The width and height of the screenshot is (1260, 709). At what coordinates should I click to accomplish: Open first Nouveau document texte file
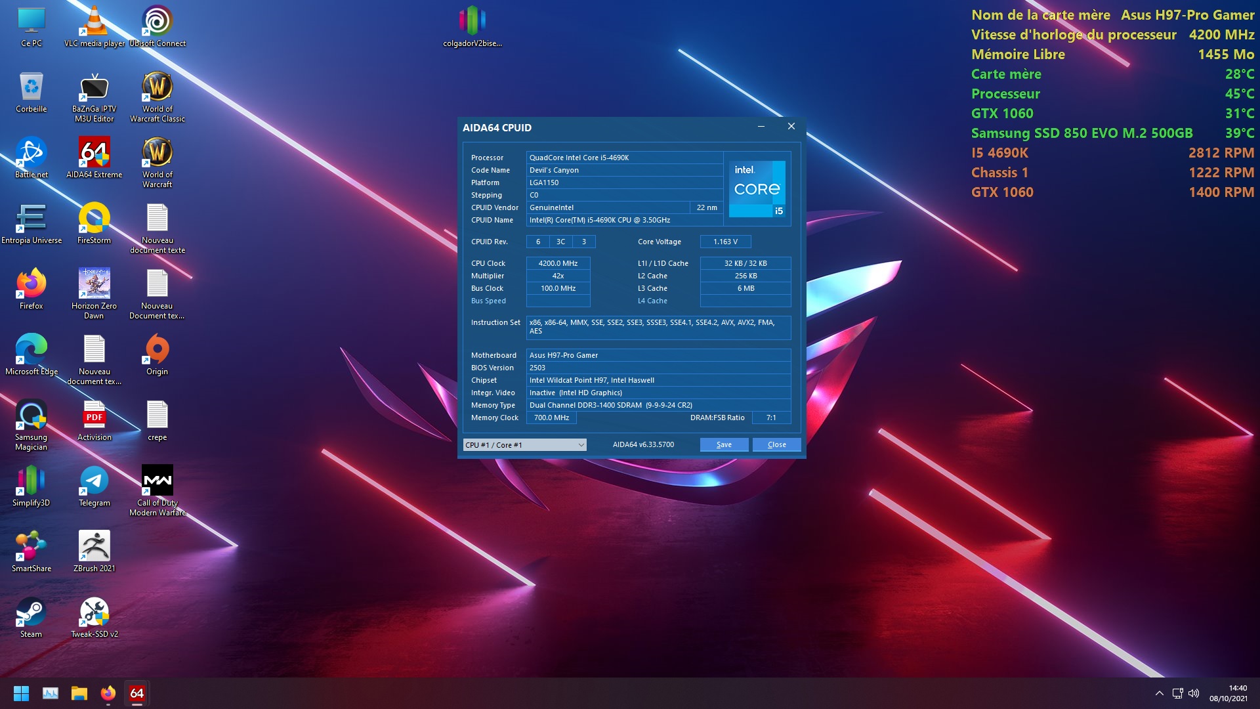pos(157,228)
